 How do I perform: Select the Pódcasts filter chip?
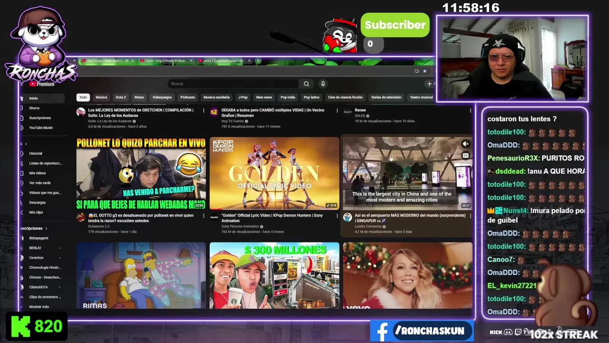click(187, 97)
